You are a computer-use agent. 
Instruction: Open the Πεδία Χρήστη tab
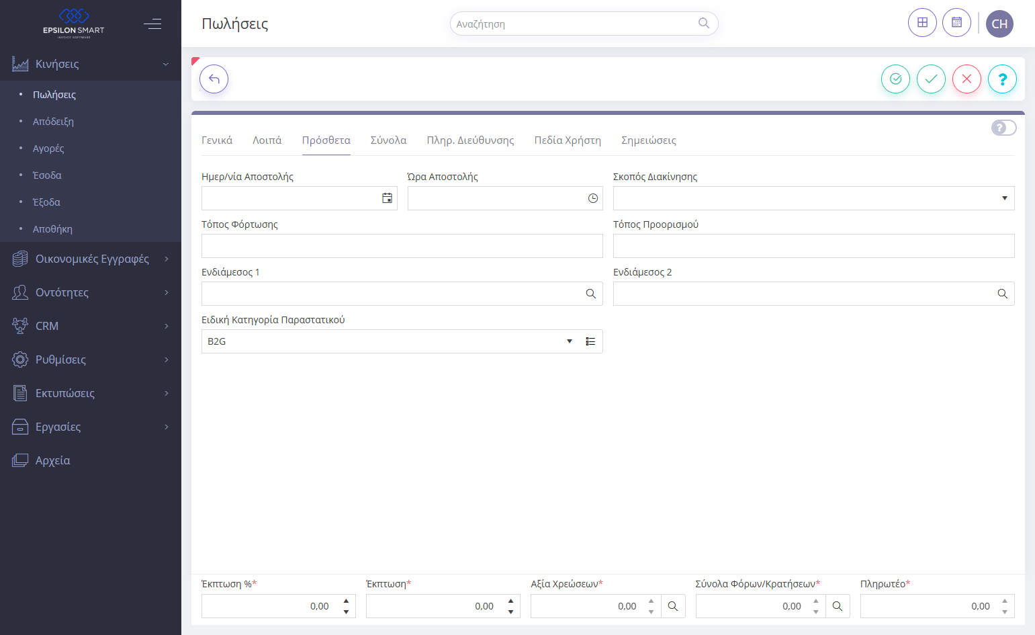point(568,140)
